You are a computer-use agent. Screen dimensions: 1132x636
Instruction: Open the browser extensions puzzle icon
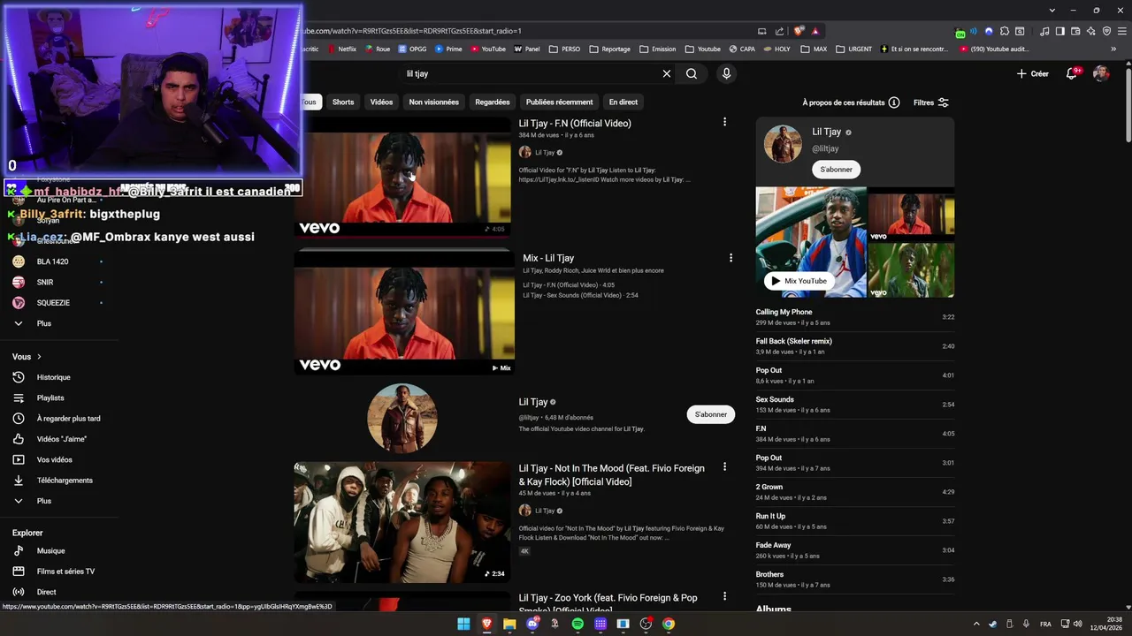1004,31
